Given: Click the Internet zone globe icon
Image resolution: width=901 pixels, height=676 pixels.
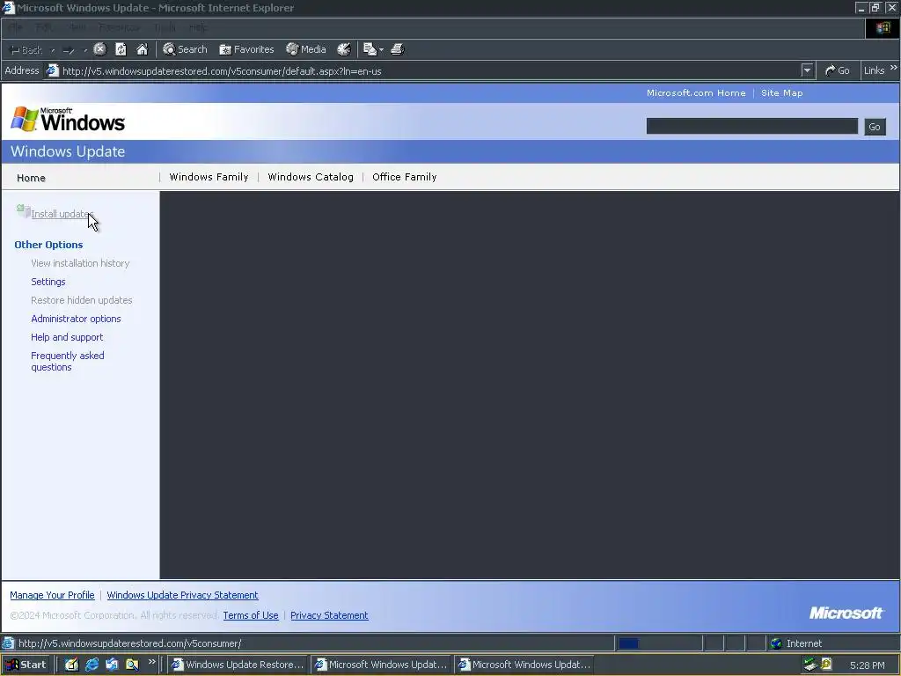Looking at the screenshot, I should point(776,643).
